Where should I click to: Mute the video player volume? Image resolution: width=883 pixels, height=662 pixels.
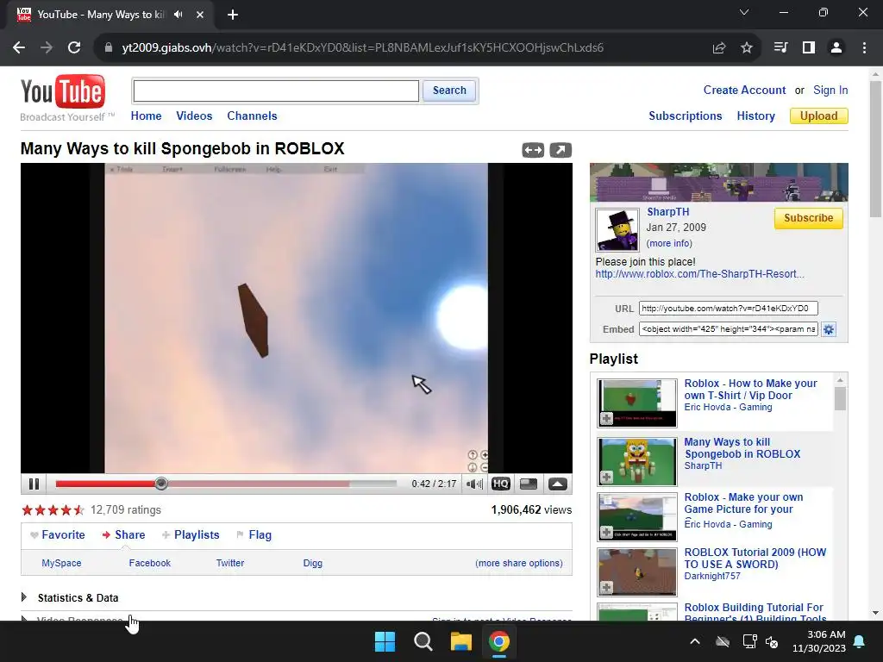[x=474, y=484]
